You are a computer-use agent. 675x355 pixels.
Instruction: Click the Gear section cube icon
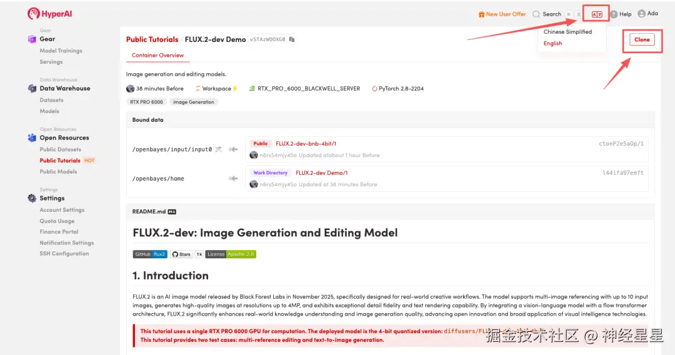32,39
